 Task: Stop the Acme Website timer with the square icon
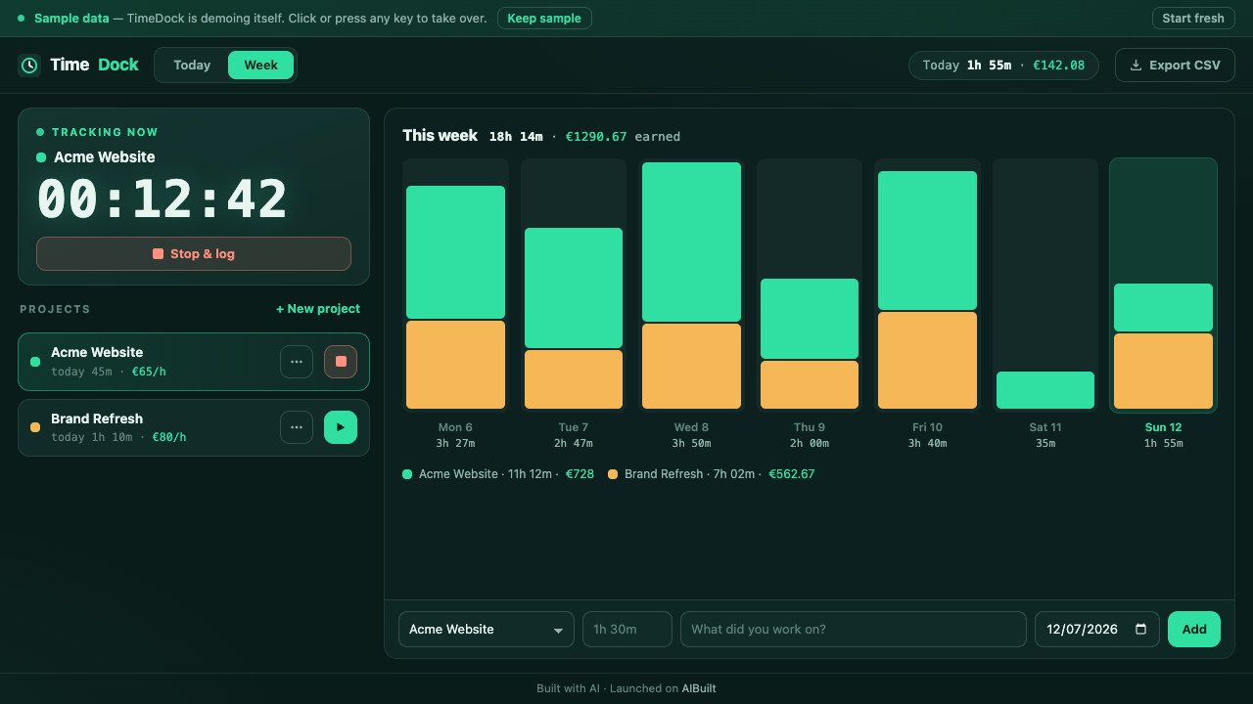pos(341,362)
